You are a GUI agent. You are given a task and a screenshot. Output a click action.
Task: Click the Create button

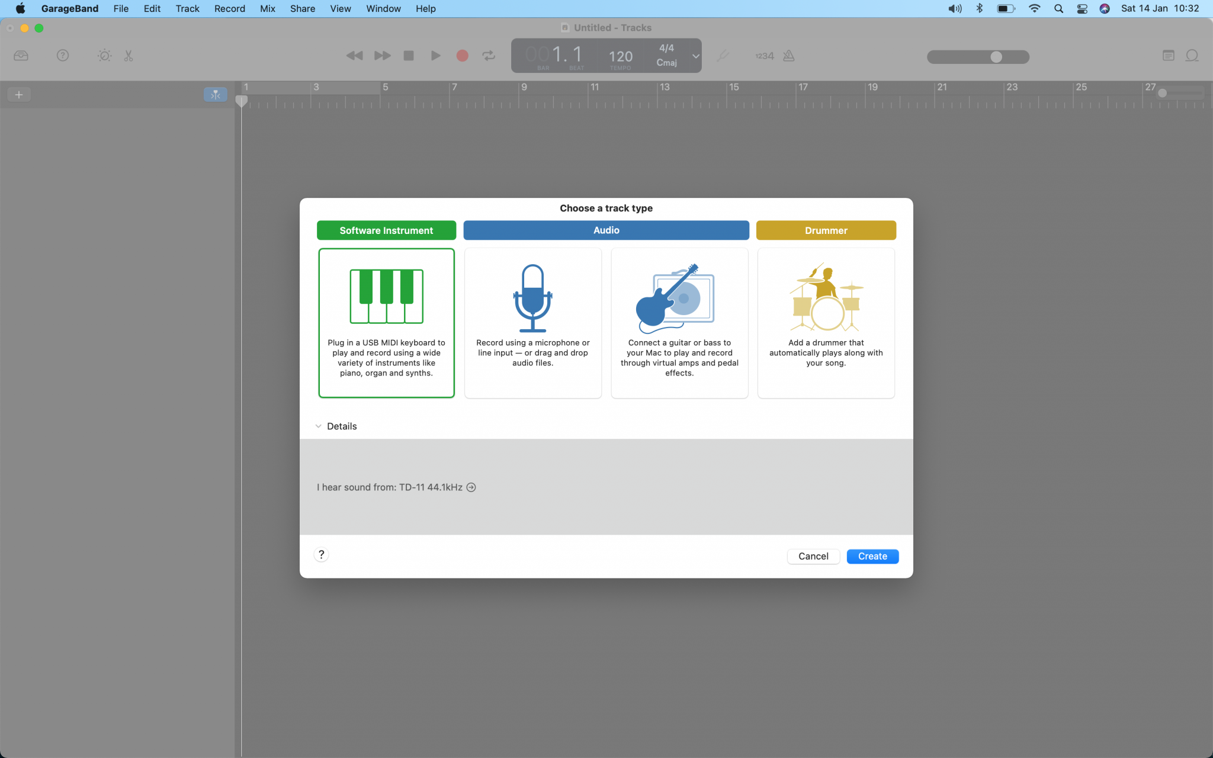(872, 556)
